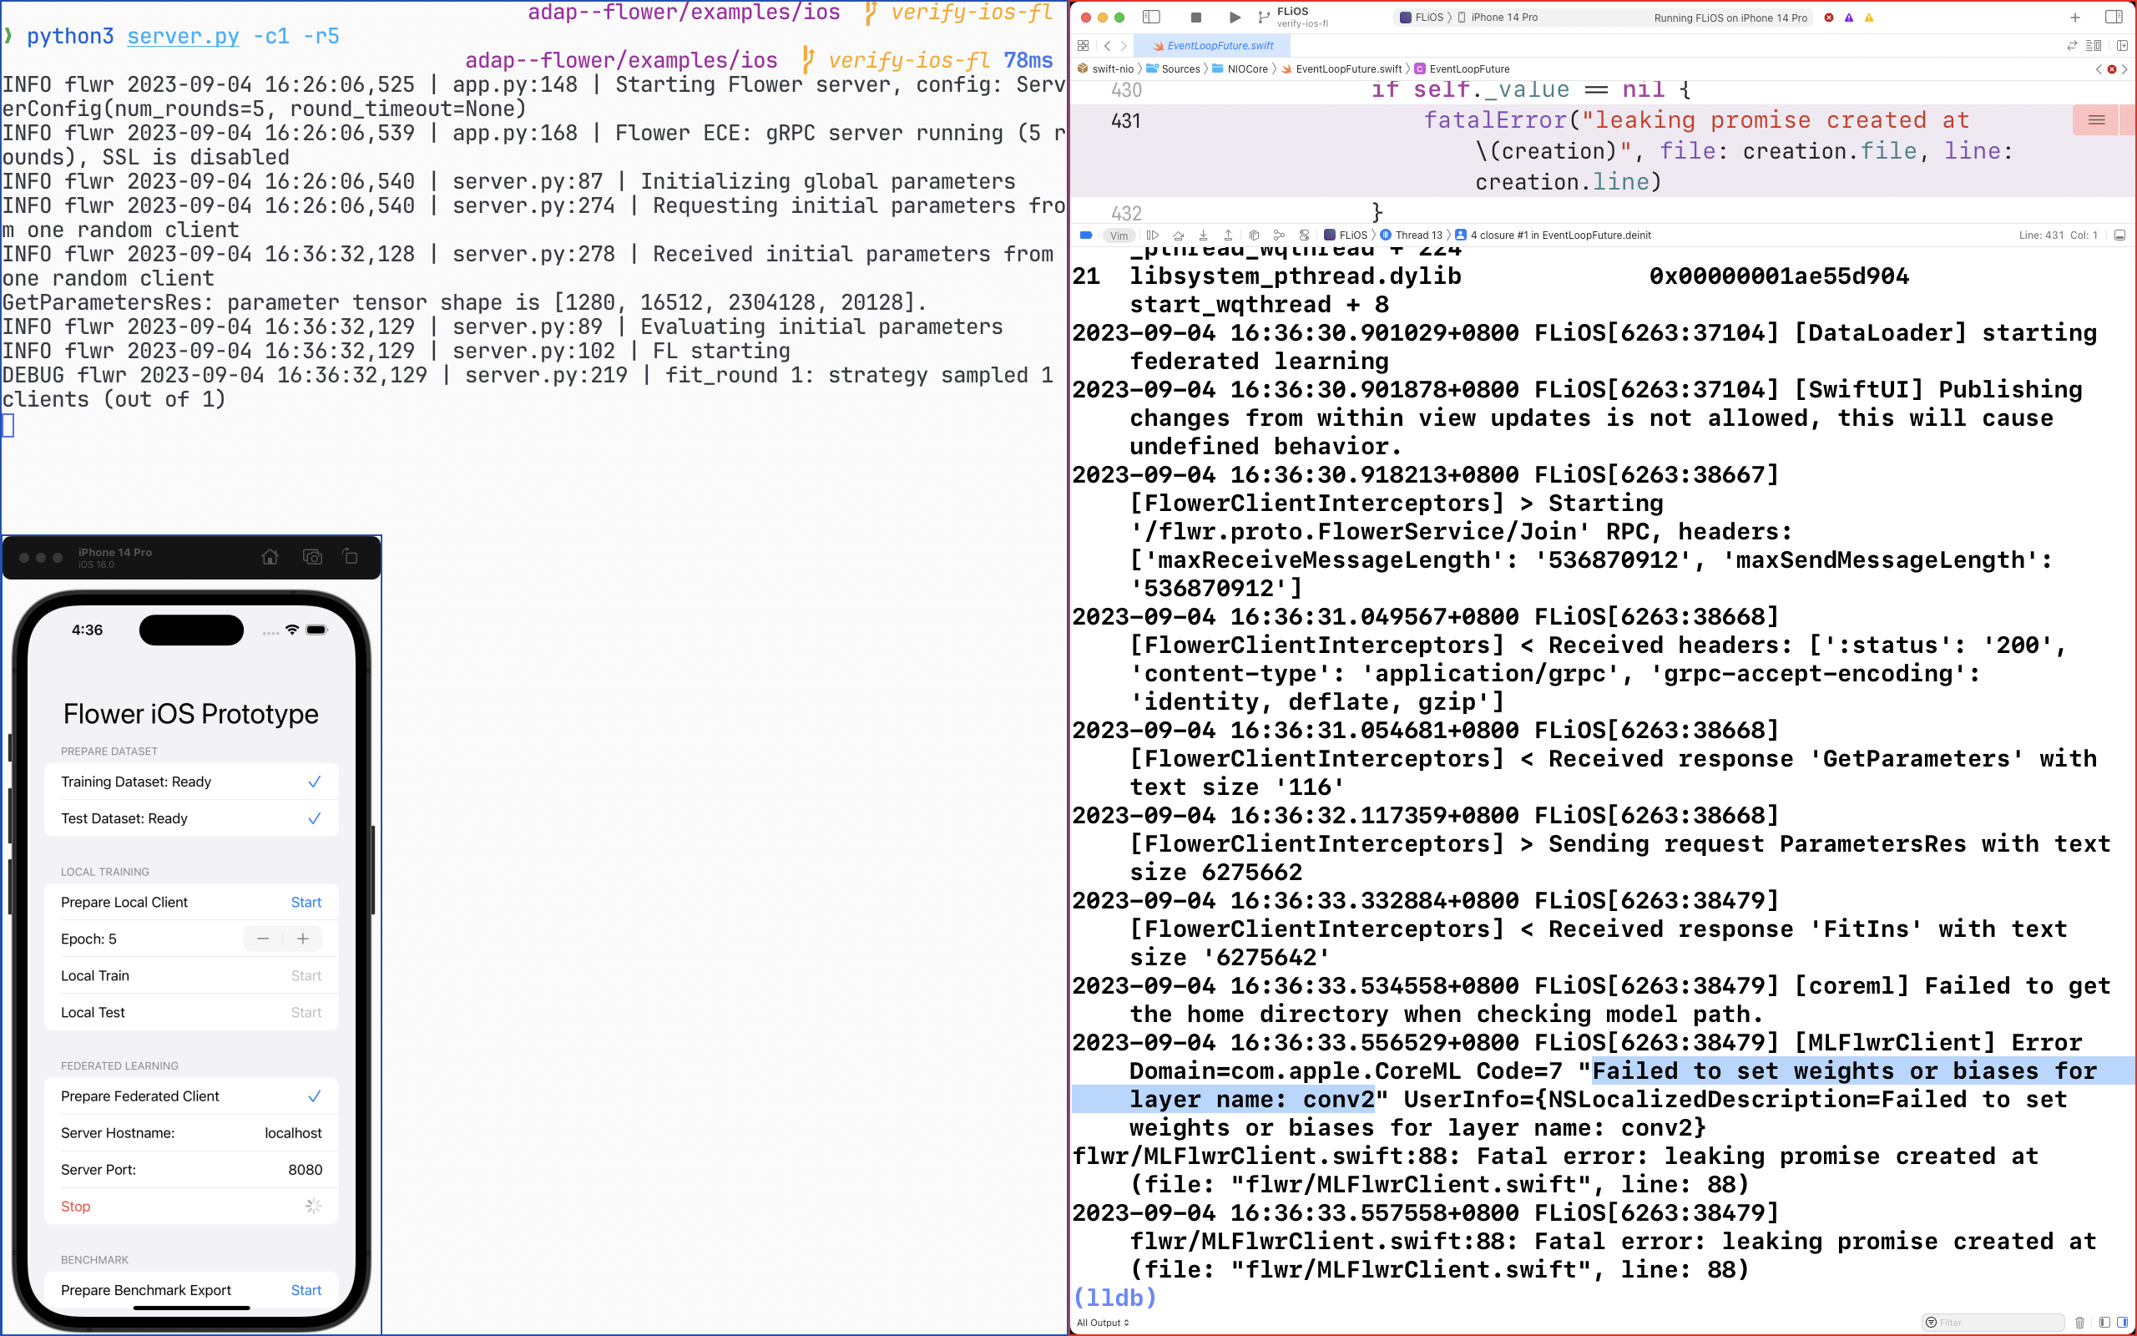
Task: Open the memory graph debugger icon
Action: coord(1279,235)
